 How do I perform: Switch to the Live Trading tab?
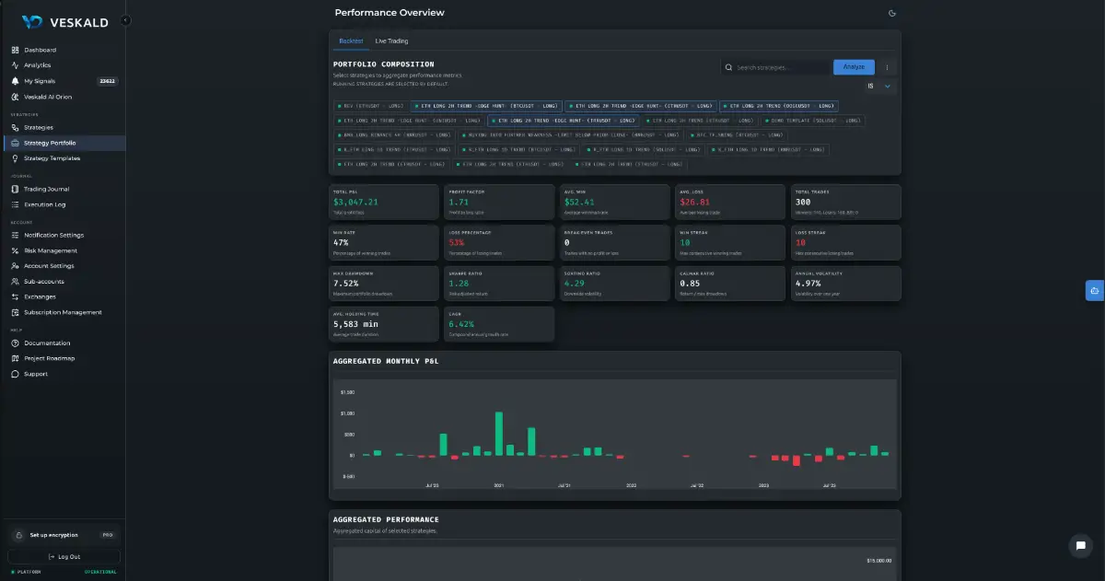pyautogui.click(x=391, y=41)
